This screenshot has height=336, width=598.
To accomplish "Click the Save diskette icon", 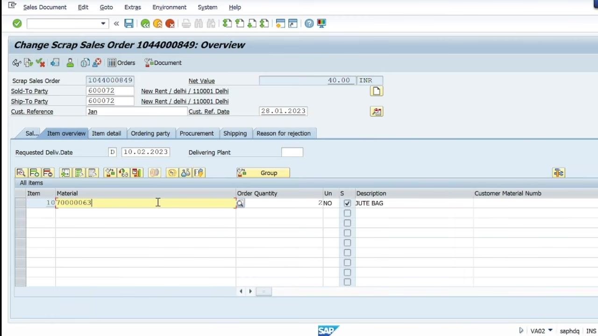I will point(129,23).
